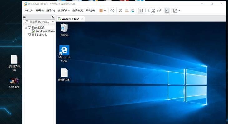Select 物理机文件.txt on host desktop
Image resolution: width=228 pixels, height=124 pixels.
(x=14, y=63)
